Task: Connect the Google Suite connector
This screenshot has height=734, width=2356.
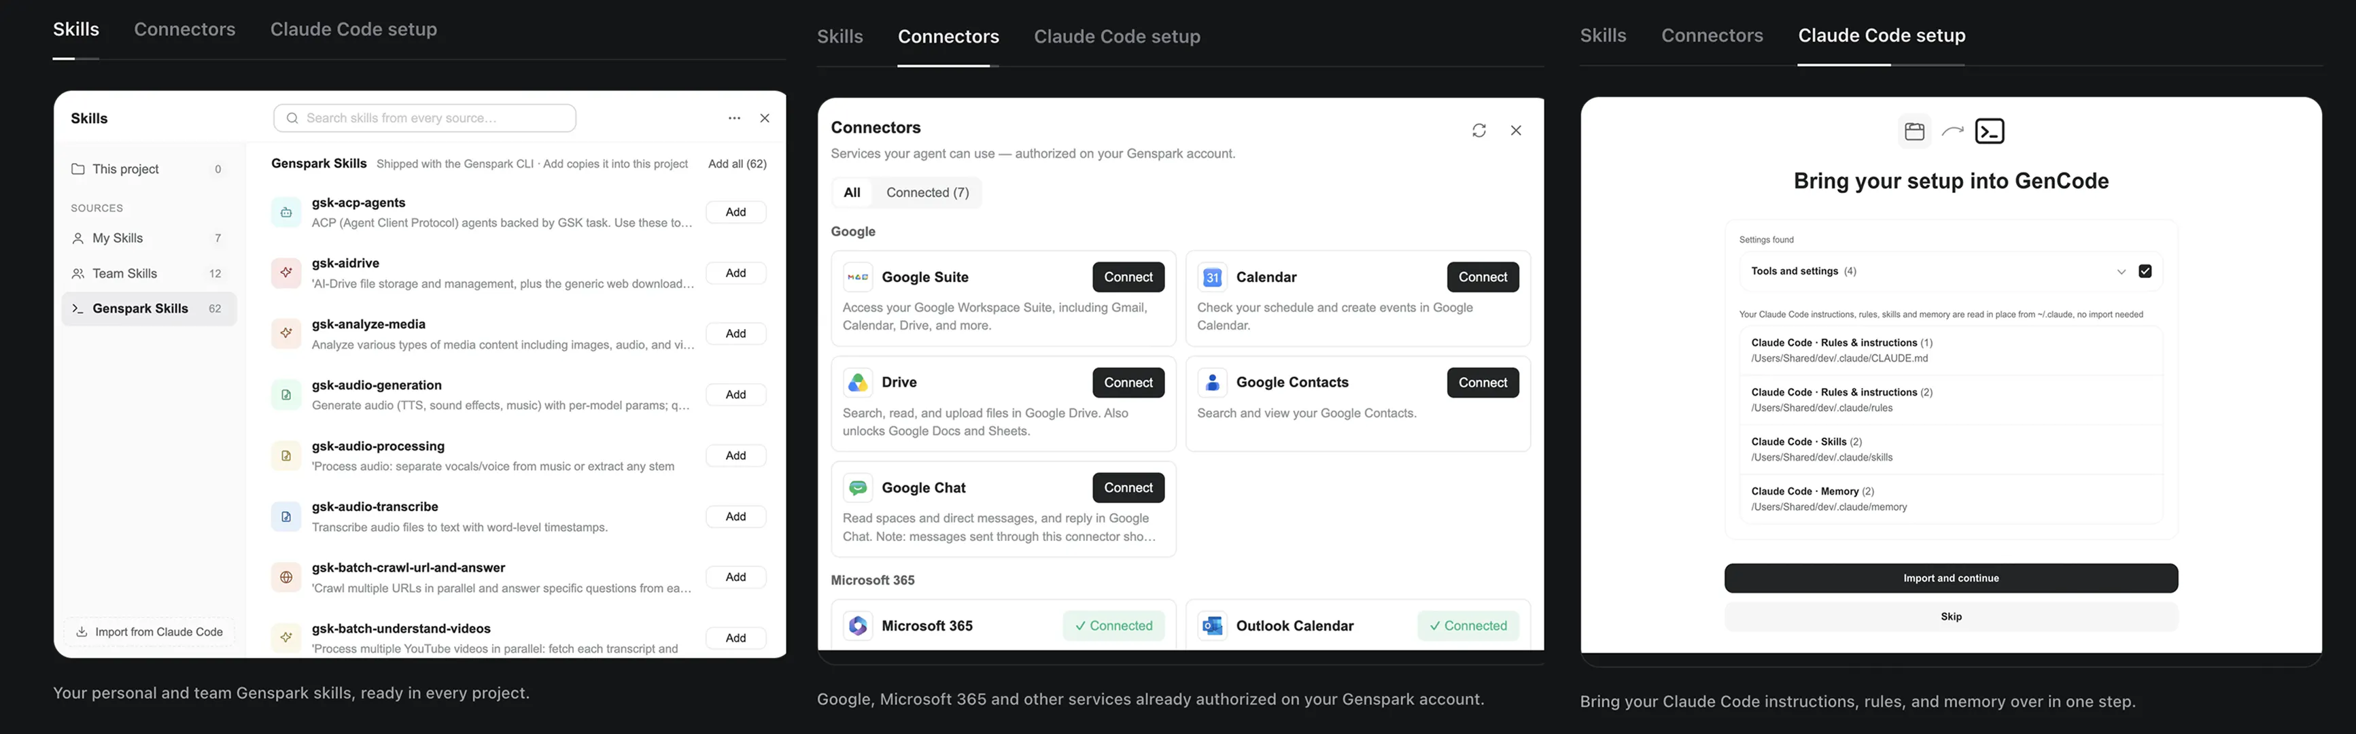Action: point(1128,277)
